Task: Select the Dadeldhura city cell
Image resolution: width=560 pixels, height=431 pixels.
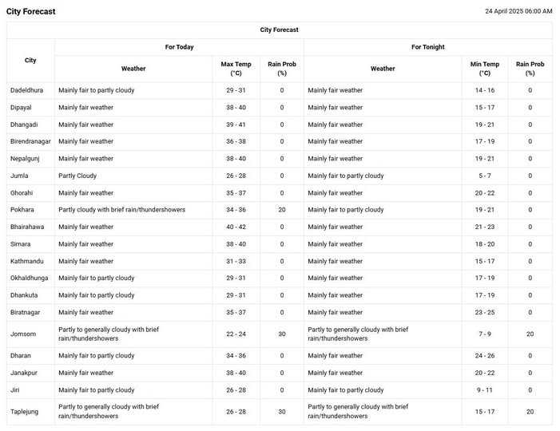Action: click(x=28, y=90)
